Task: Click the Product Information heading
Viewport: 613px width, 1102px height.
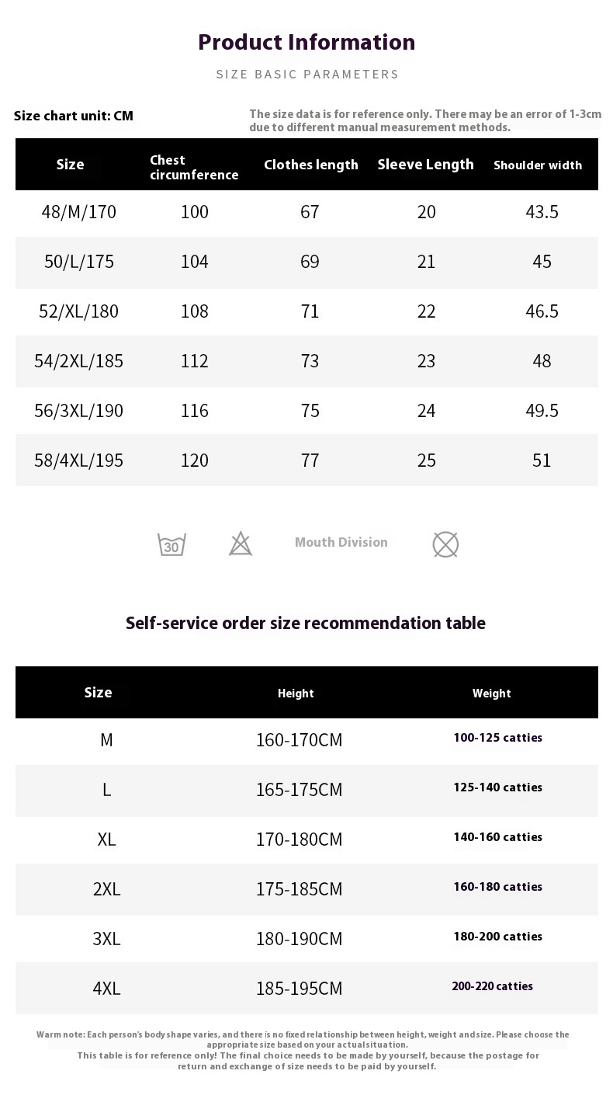Action: pyautogui.click(x=306, y=42)
